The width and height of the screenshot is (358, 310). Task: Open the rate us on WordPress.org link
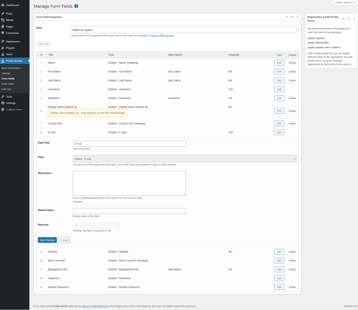tap(95, 306)
